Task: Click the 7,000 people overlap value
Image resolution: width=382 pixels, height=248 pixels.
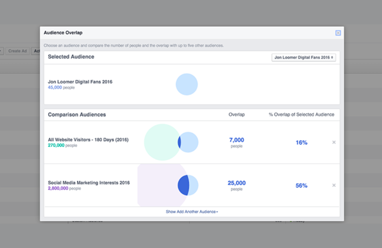Action: [x=236, y=140]
